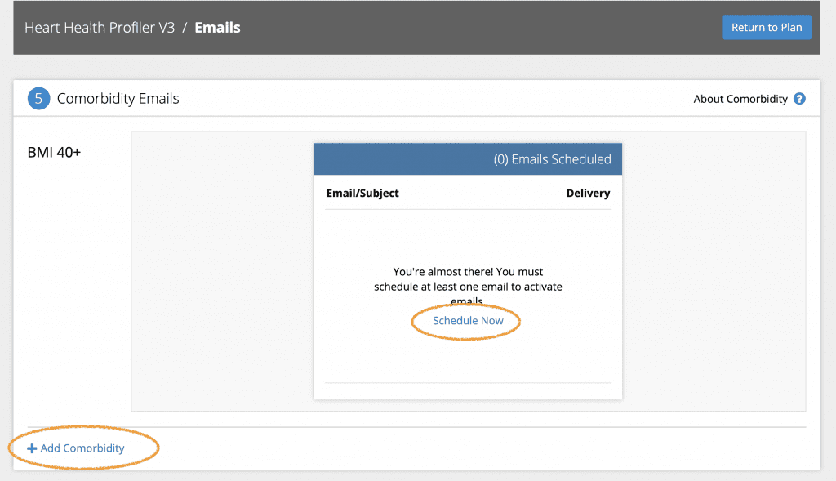The height and width of the screenshot is (481, 836).
Task: Click the Return to Plan button
Action: tap(767, 27)
